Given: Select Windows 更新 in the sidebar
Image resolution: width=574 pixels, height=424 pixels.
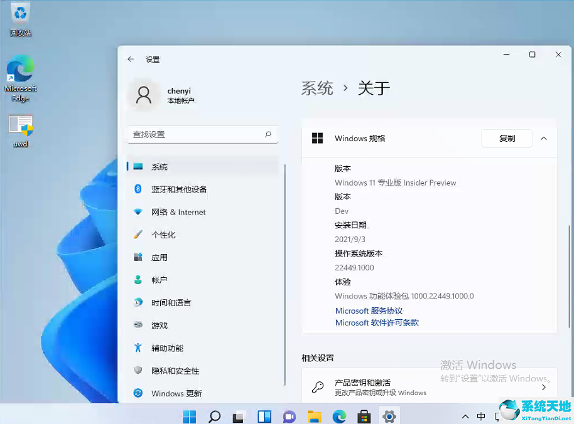Looking at the screenshot, I should click(x=174, y=393).
